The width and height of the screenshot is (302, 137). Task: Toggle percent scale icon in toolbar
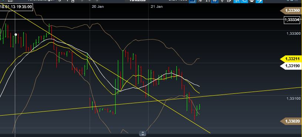pos(200,1)
